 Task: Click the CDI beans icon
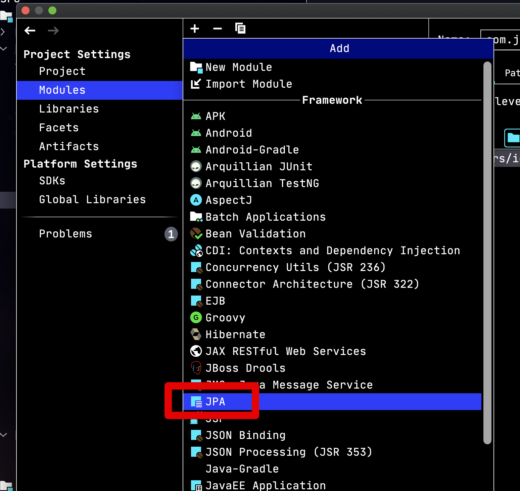(x=196, y=251)
